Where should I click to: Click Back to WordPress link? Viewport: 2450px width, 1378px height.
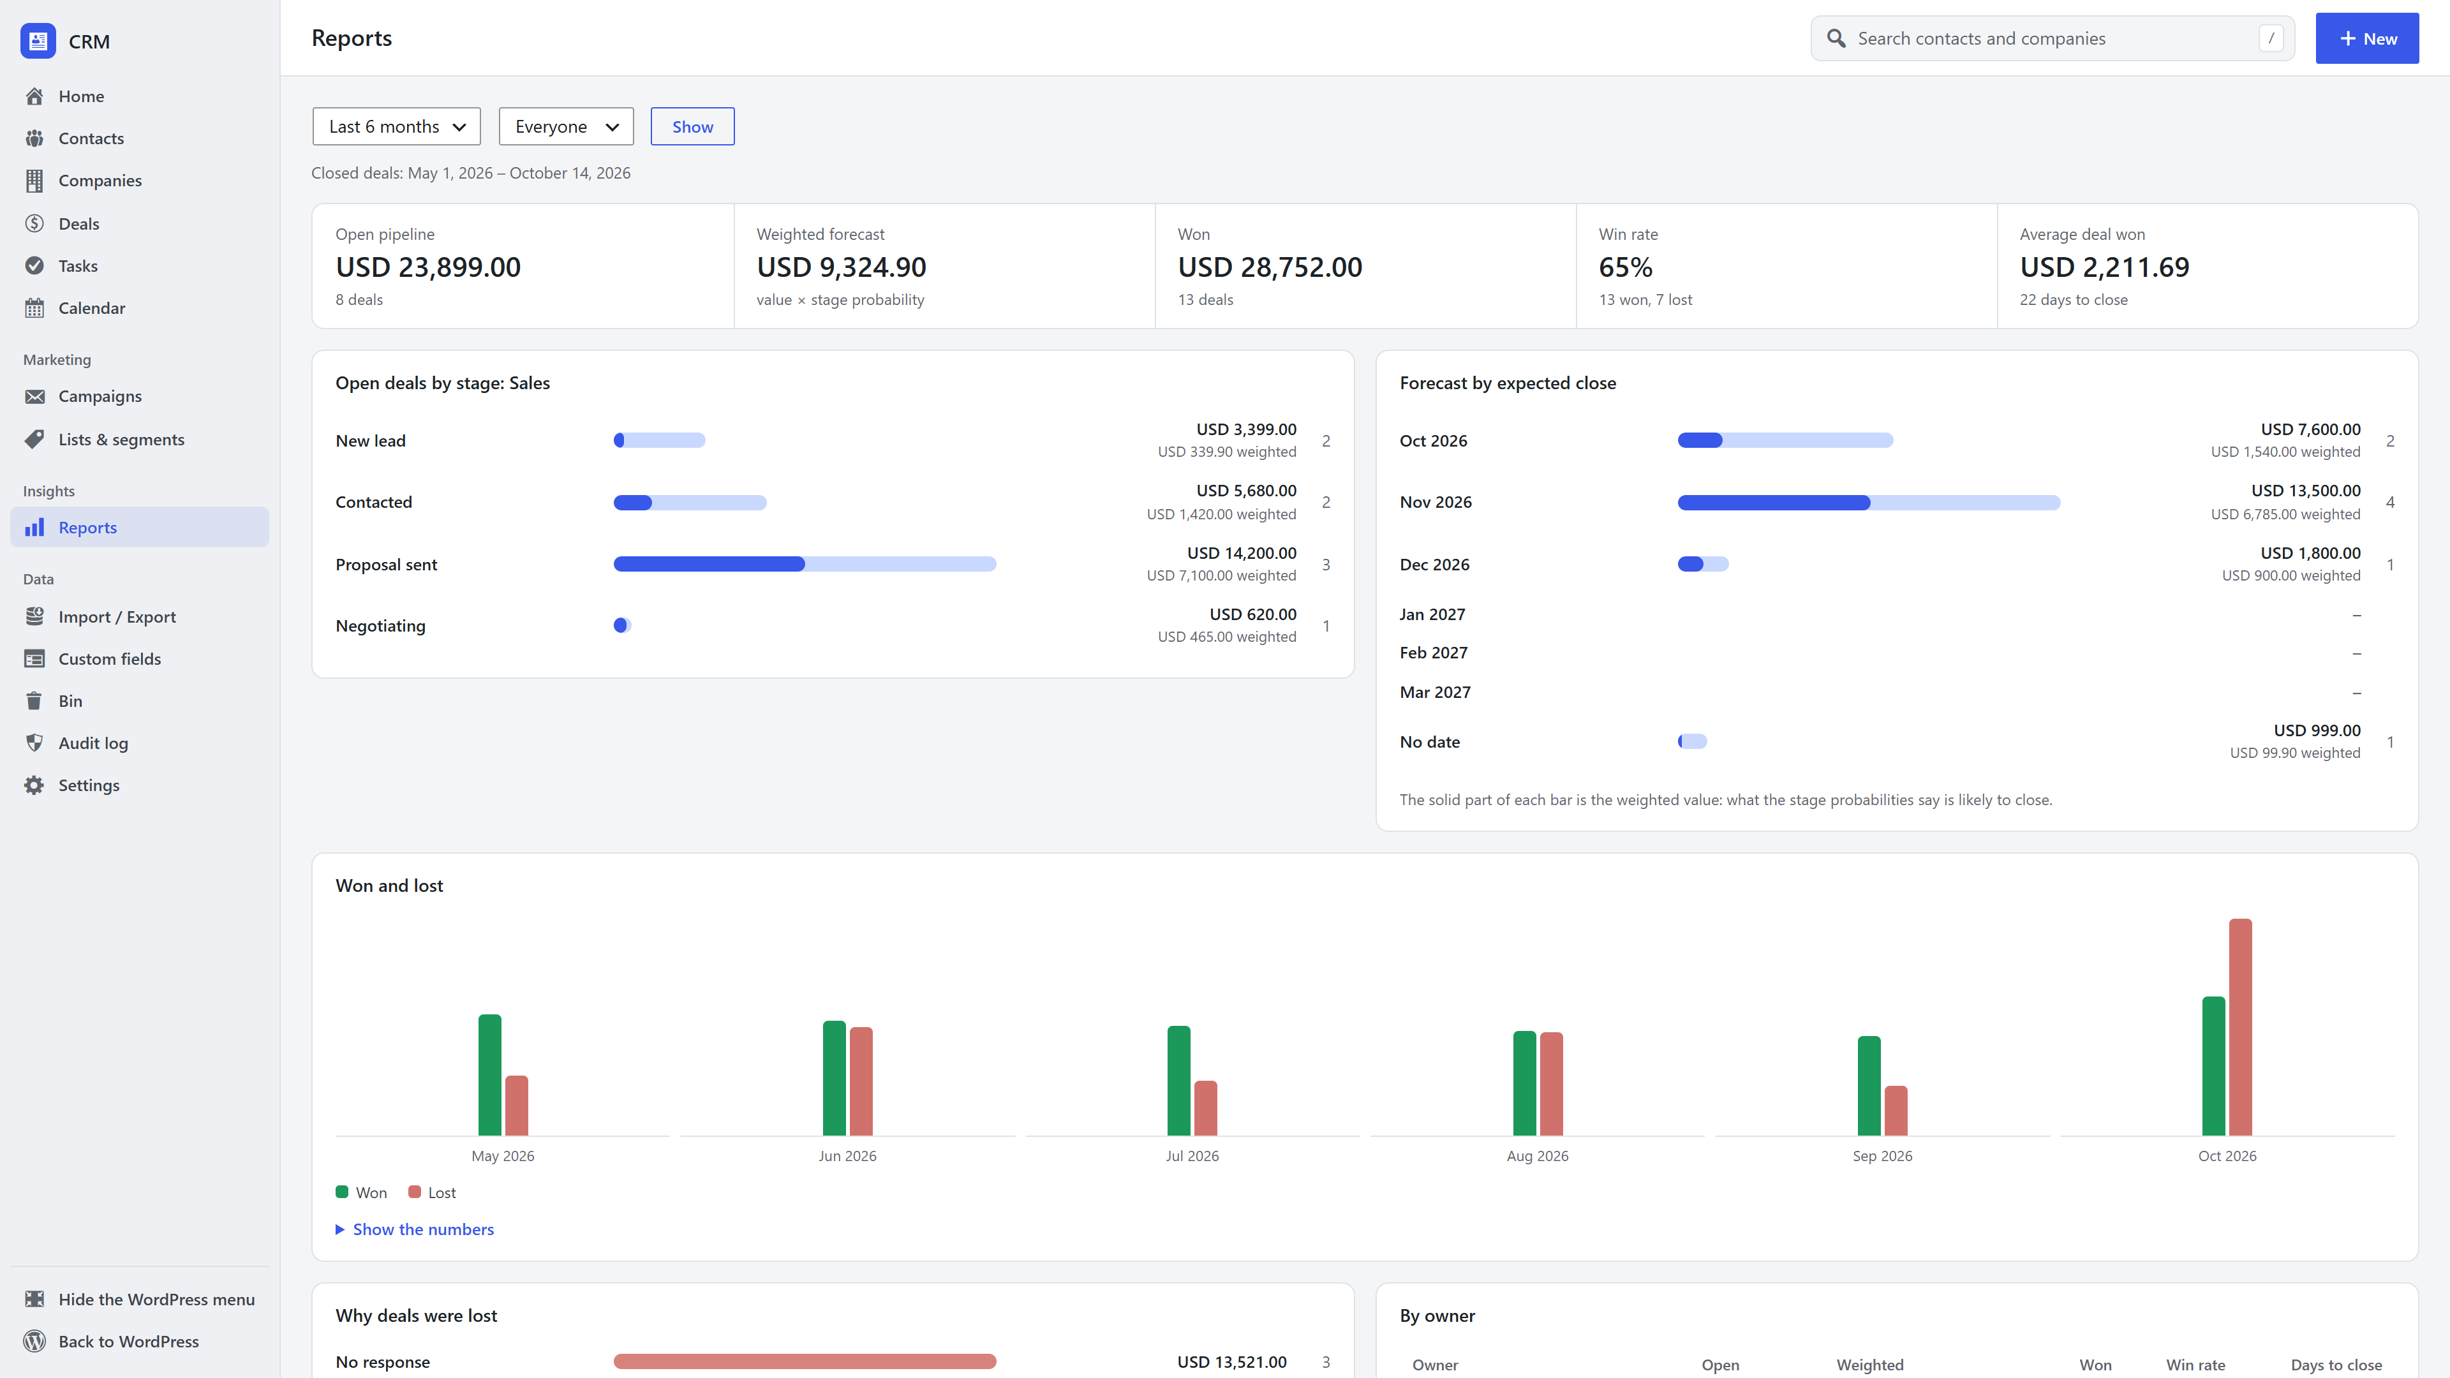point(140,1341)
